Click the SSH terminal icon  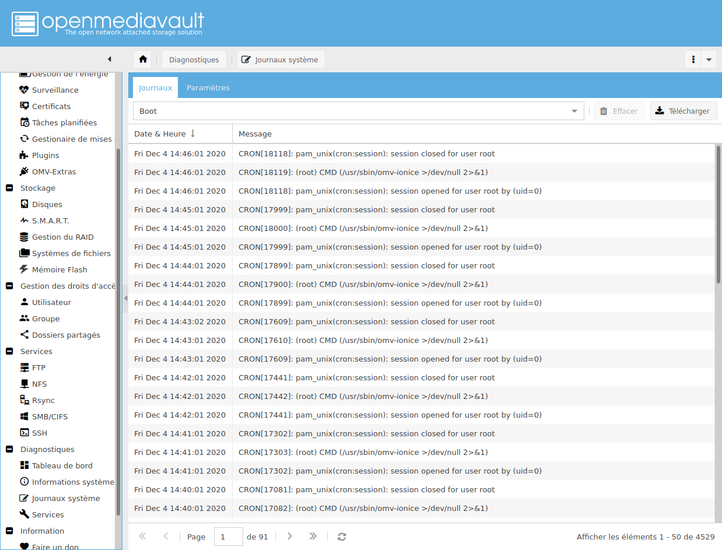point(24,433)
